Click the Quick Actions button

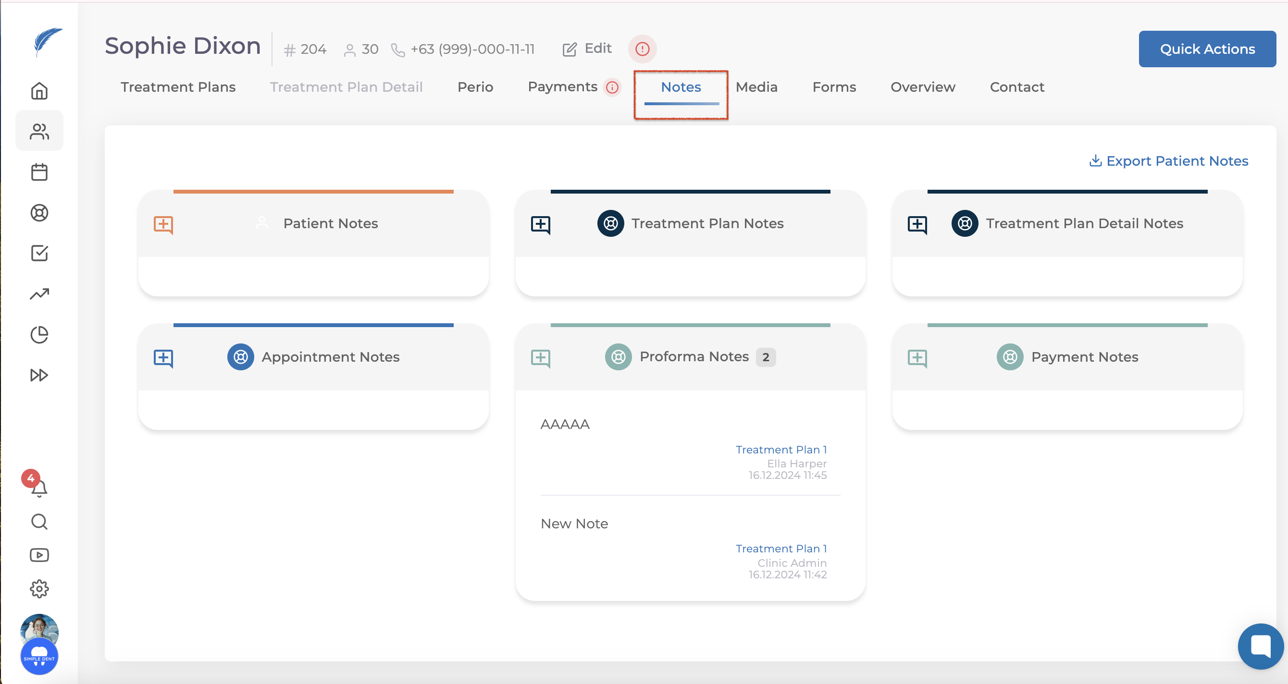tap(1207, 49)
